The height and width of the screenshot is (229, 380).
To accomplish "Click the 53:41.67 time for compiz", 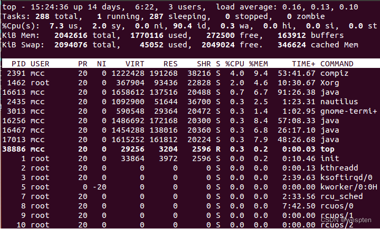I will [x=297, y=74].
